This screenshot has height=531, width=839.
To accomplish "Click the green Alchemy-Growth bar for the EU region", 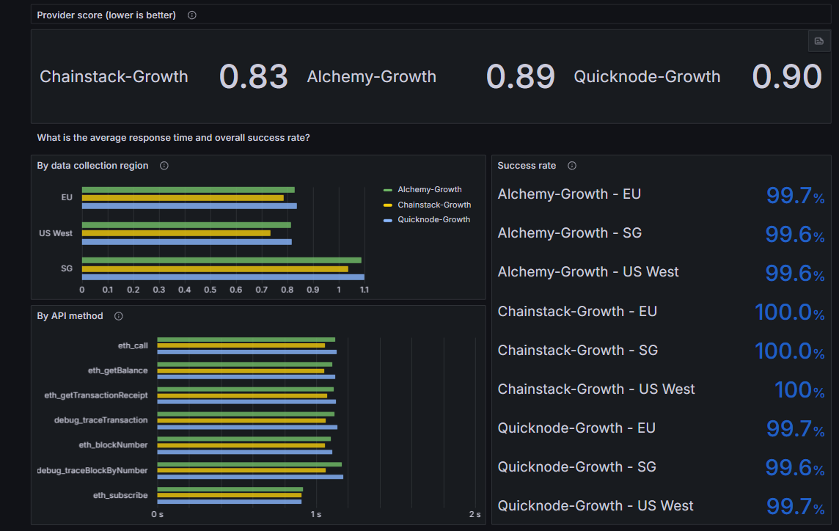I will [x=188, y=190].
